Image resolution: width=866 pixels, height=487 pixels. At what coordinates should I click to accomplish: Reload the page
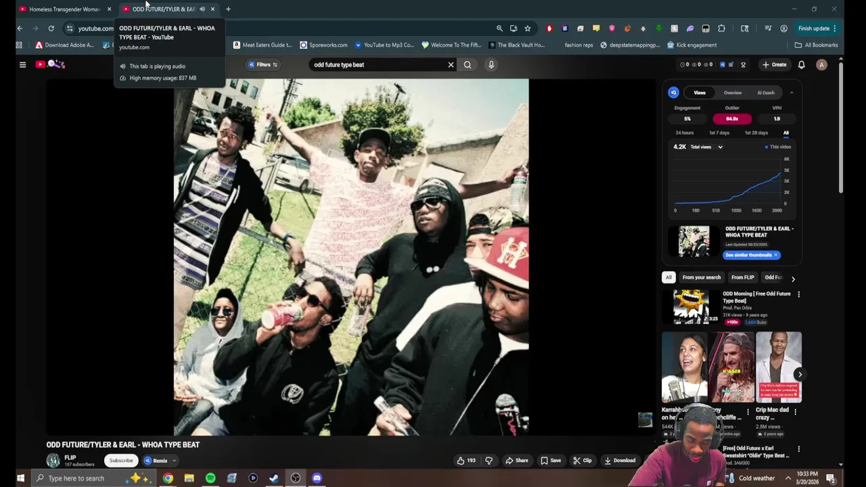(x=51, y=28)
